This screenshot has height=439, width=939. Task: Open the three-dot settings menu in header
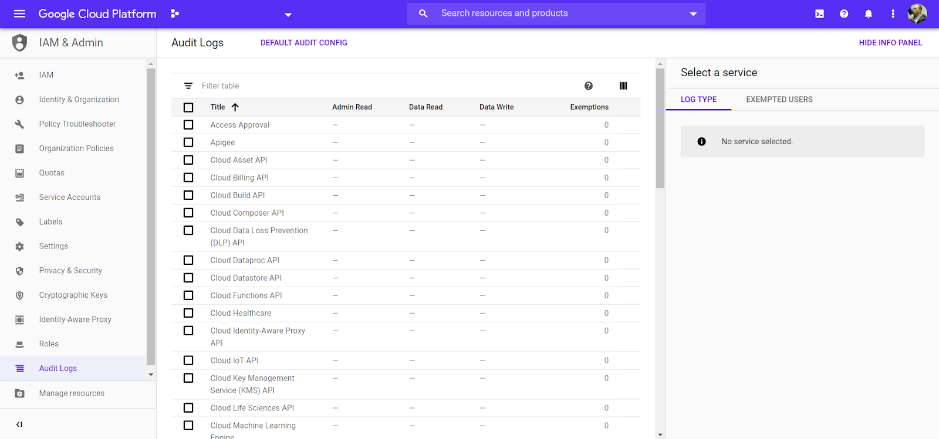[893, 14]
